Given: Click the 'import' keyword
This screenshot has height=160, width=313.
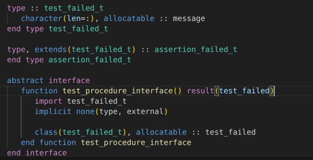Looking at the screenshot, I should 49,101.
